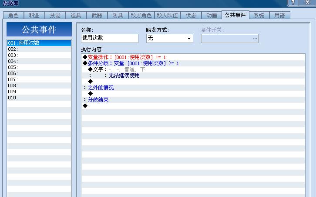Click the help question mark button
This screenshot has width=316, height=197.
pos(293,3)
